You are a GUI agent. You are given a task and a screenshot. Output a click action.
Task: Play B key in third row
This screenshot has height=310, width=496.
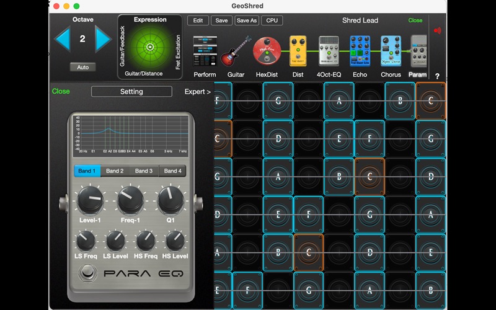(339, 177)
